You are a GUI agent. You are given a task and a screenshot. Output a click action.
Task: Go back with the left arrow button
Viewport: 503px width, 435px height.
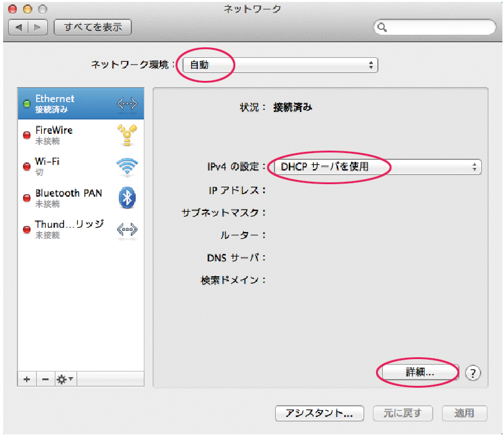tap(19, 27)
